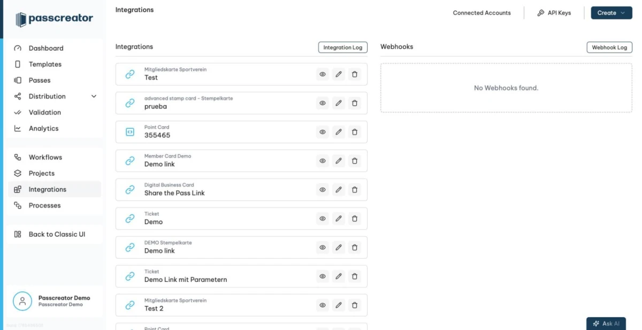
Task: Select the Integrations sidebar item
Action: click(x=54, y=189)
